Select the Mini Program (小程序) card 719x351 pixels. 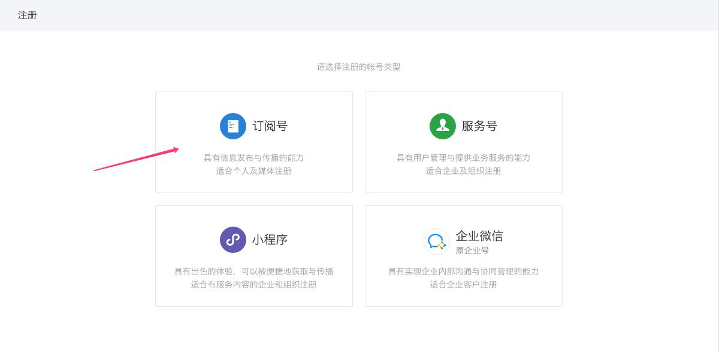point(254,255)
